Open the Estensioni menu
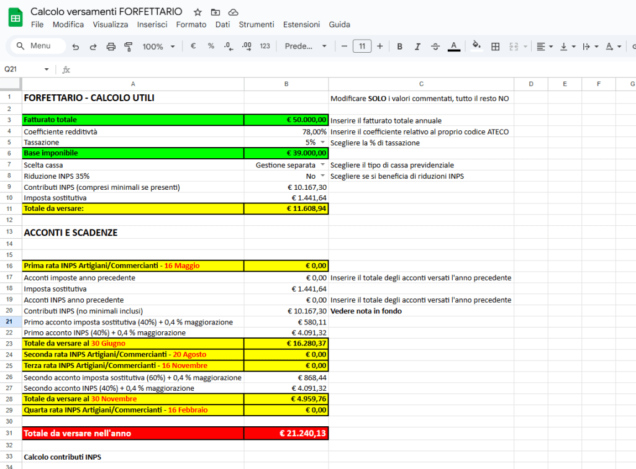This screenshot has height=469, width=636. (x=301, y=24)
